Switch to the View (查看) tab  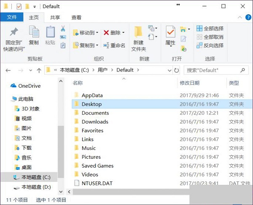(76, 17)
